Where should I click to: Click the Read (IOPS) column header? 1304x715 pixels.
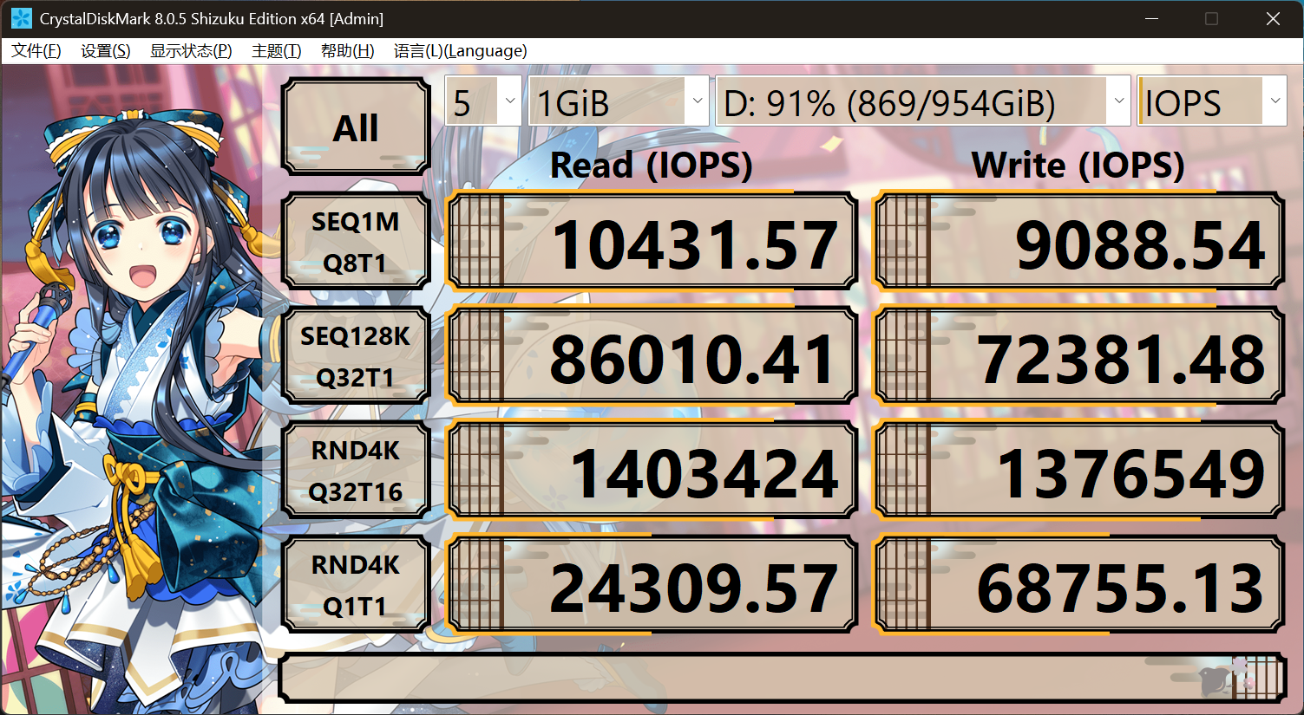(652, 165)
